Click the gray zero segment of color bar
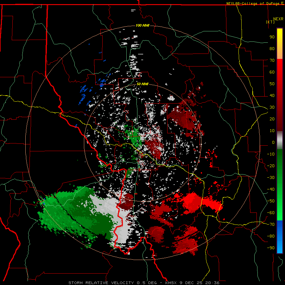 pos(280,140)
